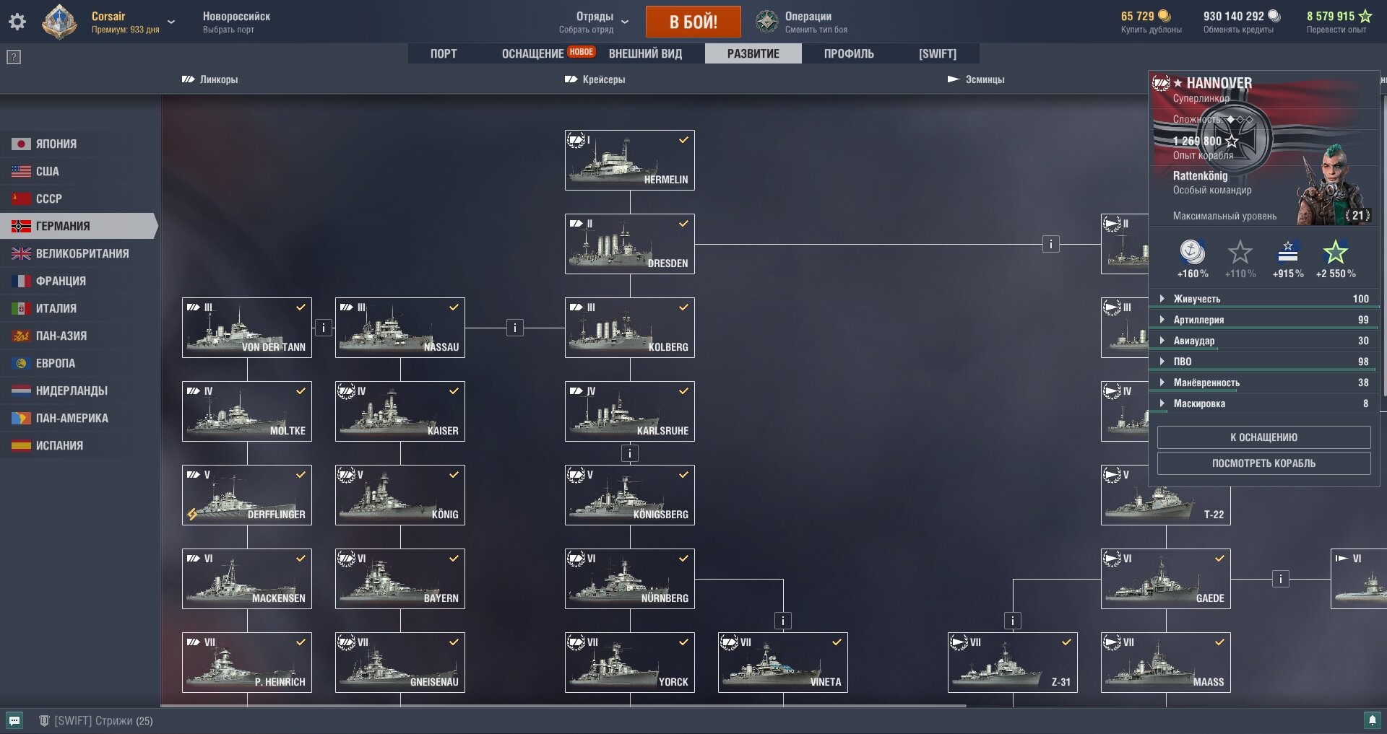Image resolution: width=1387 pixels, height=734 pixels.
Task: Switch to the ПРОФИЛЬ tab
Action: (849, 53)
